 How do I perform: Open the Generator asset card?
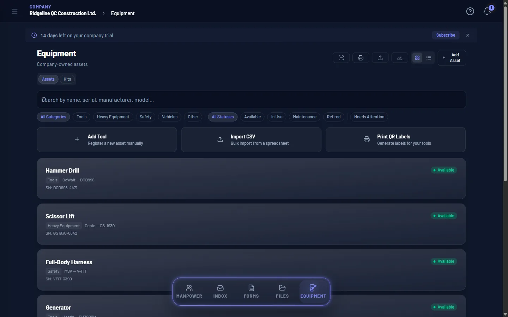click(x=251, y=306)
